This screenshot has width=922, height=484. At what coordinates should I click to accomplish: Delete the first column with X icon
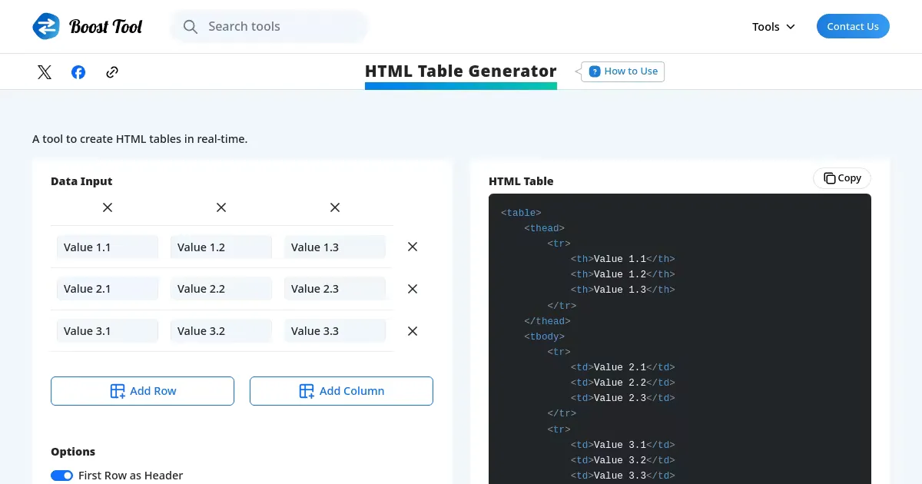[x=108, y=207]
